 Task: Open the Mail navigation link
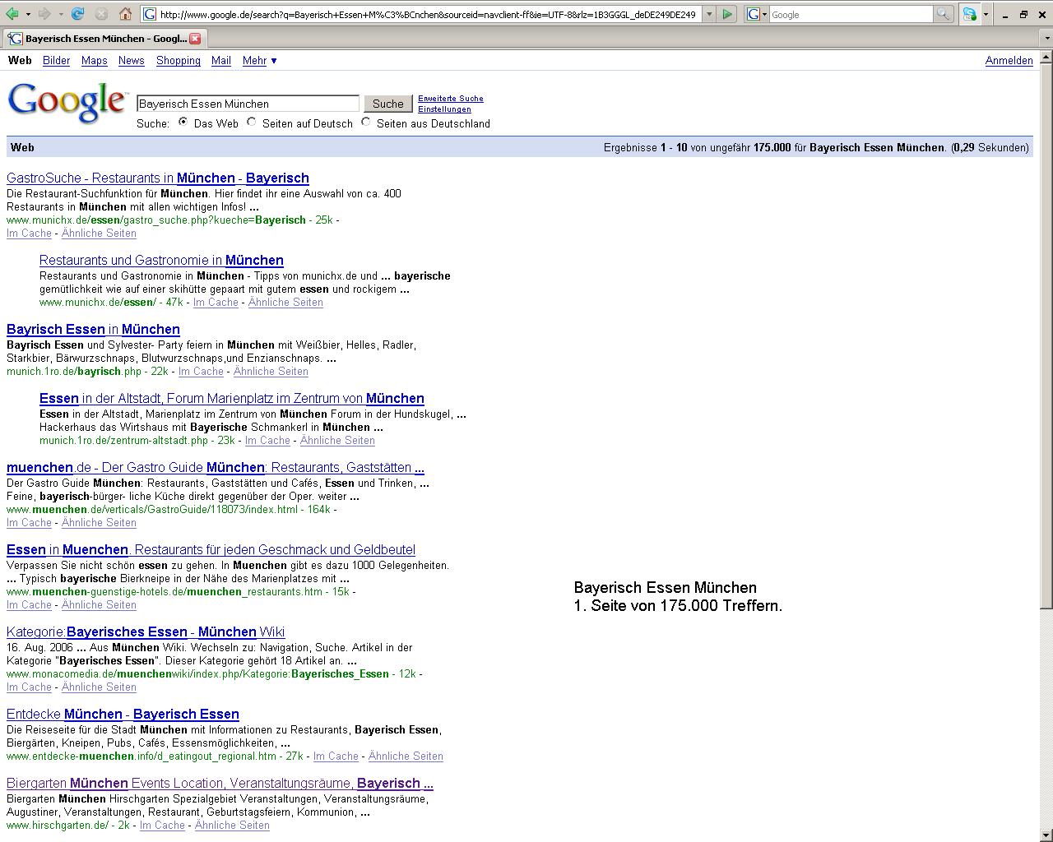pos(220,61)
